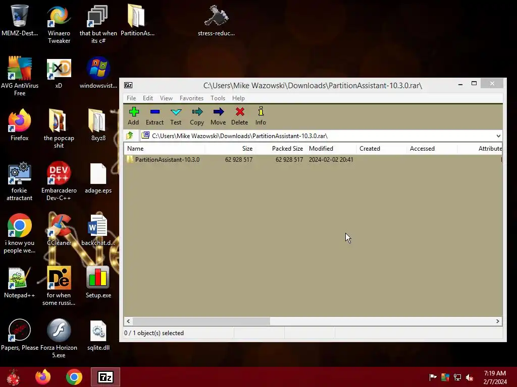Run the Test archive tool
517x387 pixels.
(176, 116)
